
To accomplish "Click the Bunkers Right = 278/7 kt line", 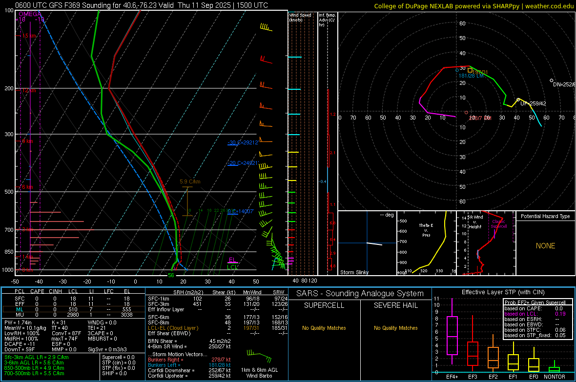I will point(189,360).
